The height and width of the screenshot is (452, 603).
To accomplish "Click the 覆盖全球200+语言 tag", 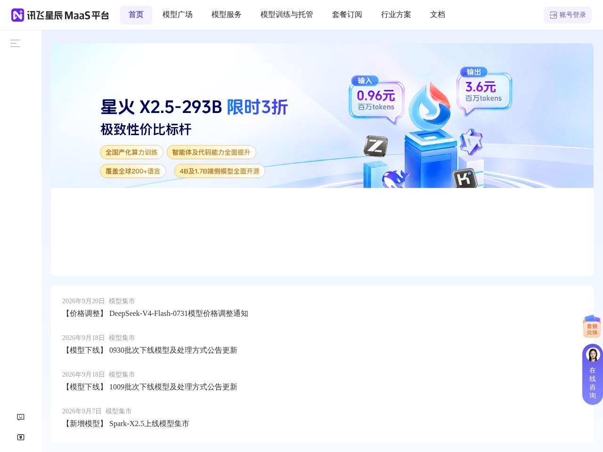I will [x=133, y=171].
